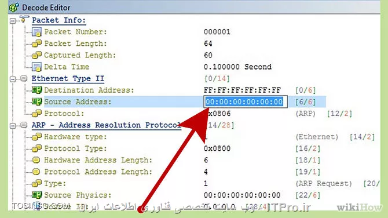The image size is (388, 218).
Task: Select the Delta Time label
Action: point(67,67)
